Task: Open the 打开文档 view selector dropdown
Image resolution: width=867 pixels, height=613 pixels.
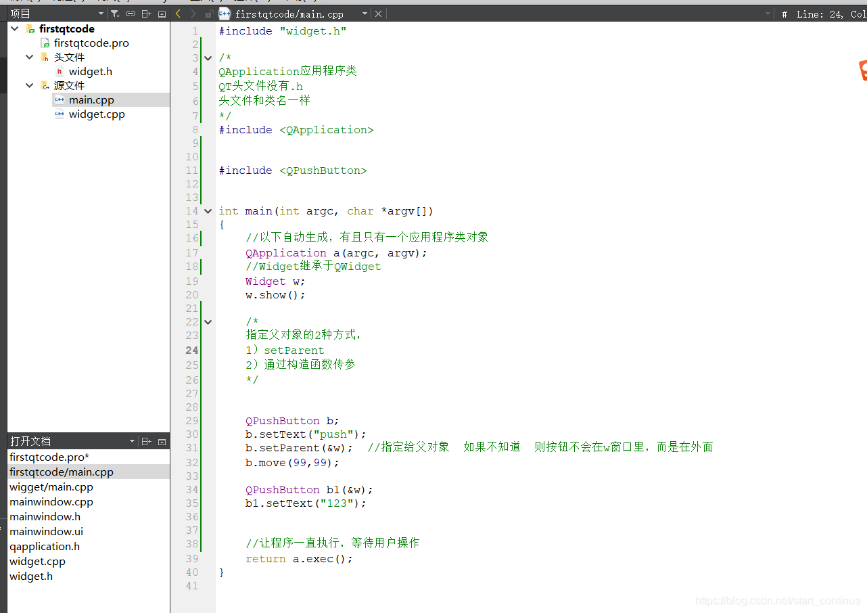Action: [x=132, y=441]
